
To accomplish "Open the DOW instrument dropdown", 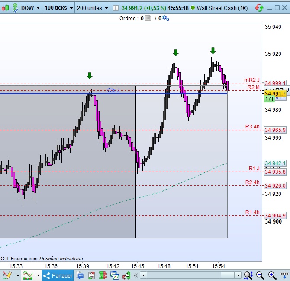I will point(30,8).
